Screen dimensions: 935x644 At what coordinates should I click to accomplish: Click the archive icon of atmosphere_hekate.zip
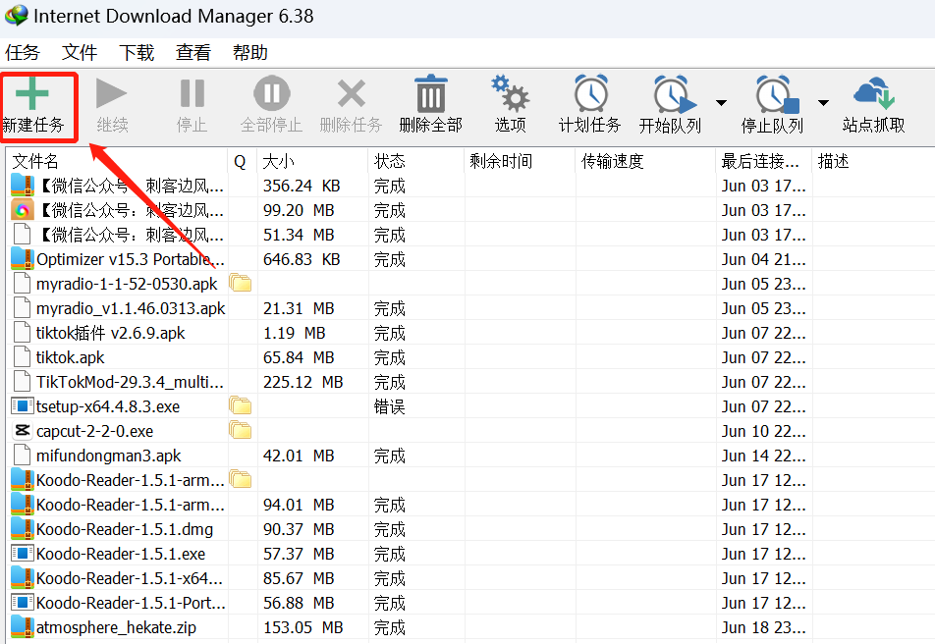(x=22, y=626)
